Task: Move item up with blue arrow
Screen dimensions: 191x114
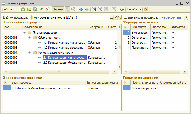Action: point(81,9)
